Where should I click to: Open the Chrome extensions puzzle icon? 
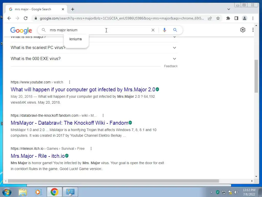(228, 18)
